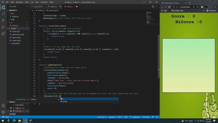The height and width of the screenshot is (123, 218).
Task: Open the File menu
Action: [7, 2]
